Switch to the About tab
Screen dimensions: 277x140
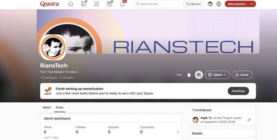pos(47,108)
